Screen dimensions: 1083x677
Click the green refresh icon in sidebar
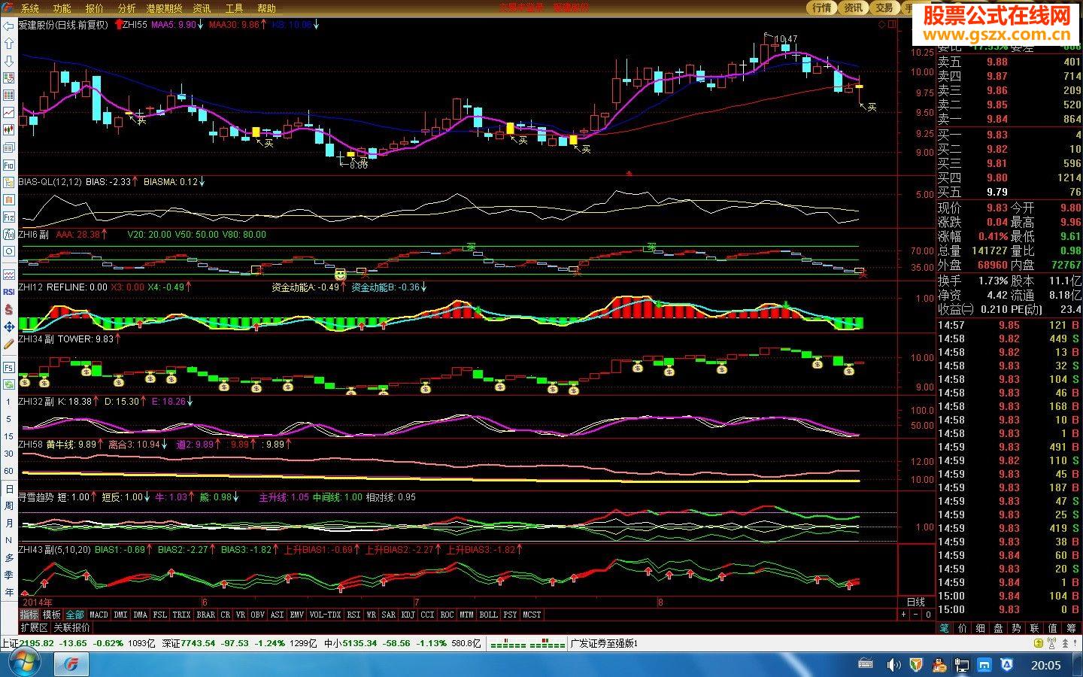point(8,384)
